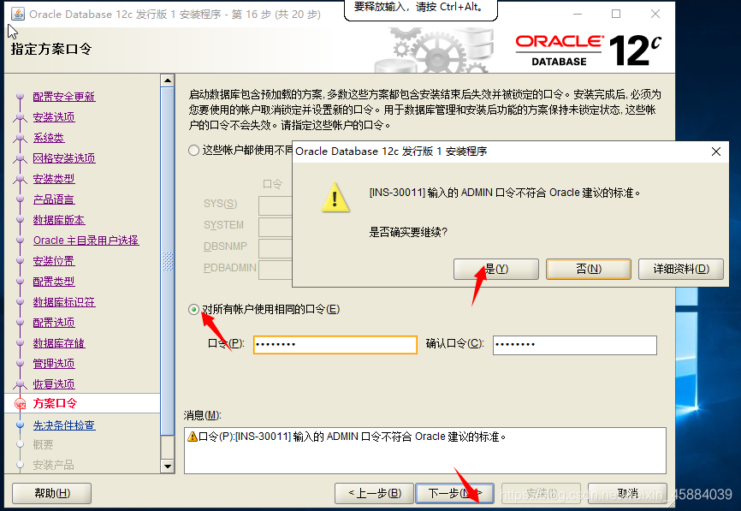Open 帮助(H) help button
This screenshot has height=511, width=741.
52,494
